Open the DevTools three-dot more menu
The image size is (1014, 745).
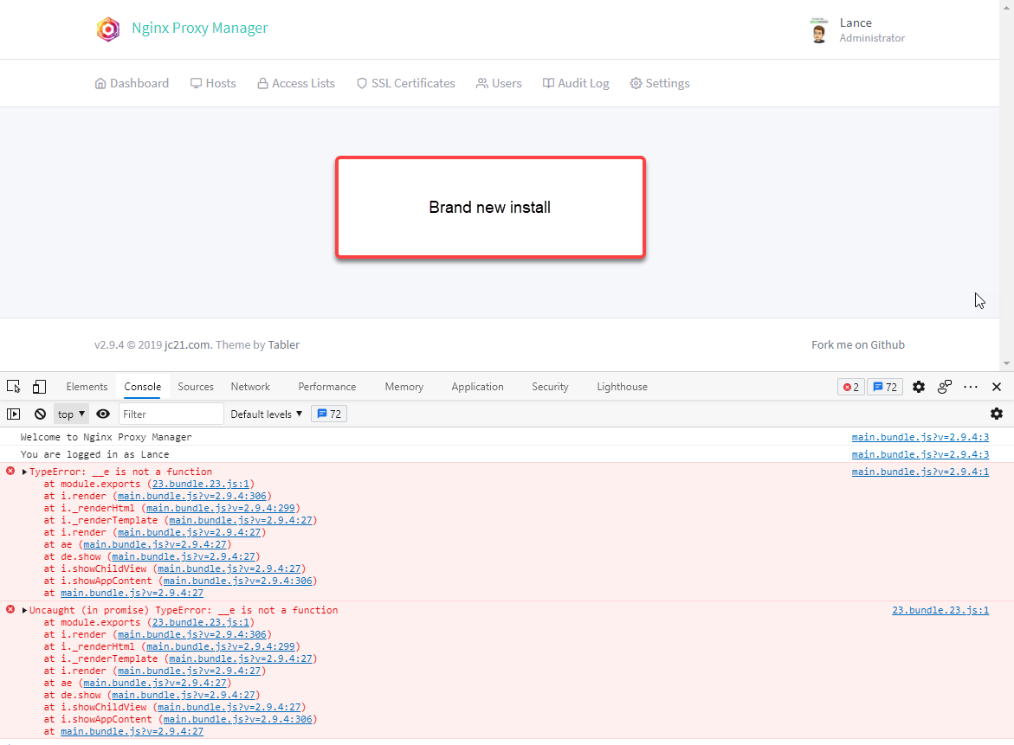971,387
